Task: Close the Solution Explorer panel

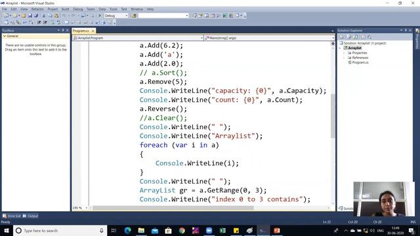Action: click(x=409, y=30)
